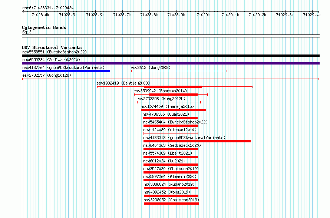The width and height of the screenshot is (330, 218).
Task: Click the 71028.4k ruler tick label
Action: pos(41,15)
